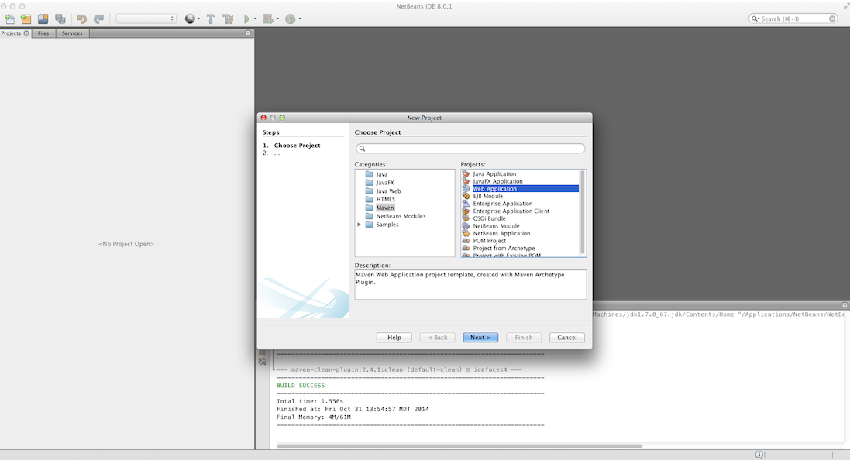Click the Open Project folder icon
850x460 pixels.
click(43, 19)
